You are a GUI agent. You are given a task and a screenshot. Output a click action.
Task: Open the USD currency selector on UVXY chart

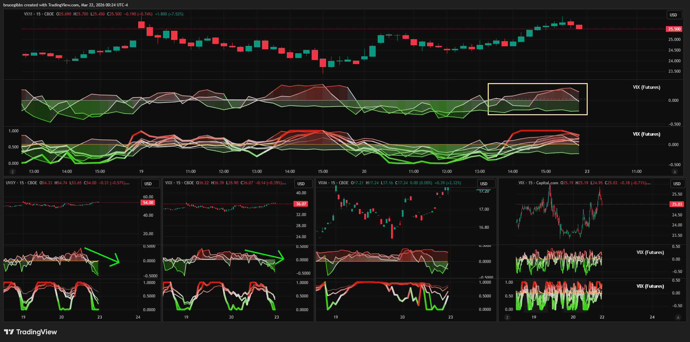point(148,184)
